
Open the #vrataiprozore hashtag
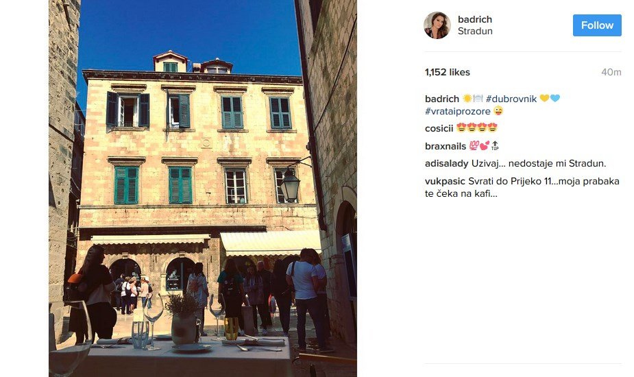(458, 111)
